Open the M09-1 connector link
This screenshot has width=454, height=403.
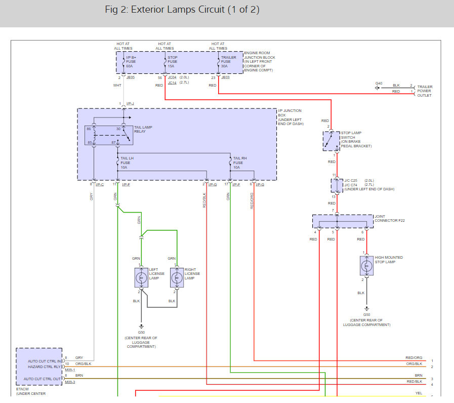click(x=70, y=370)
